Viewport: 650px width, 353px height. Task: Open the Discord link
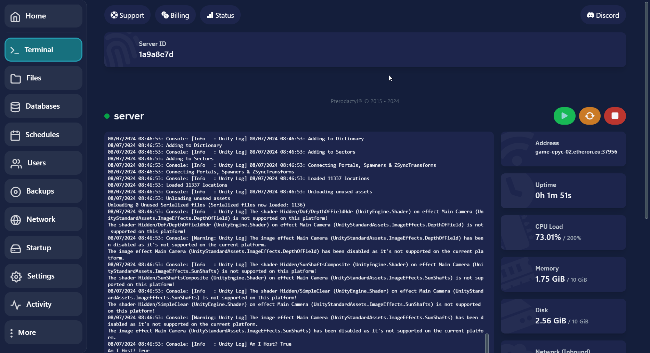(603, 15)
